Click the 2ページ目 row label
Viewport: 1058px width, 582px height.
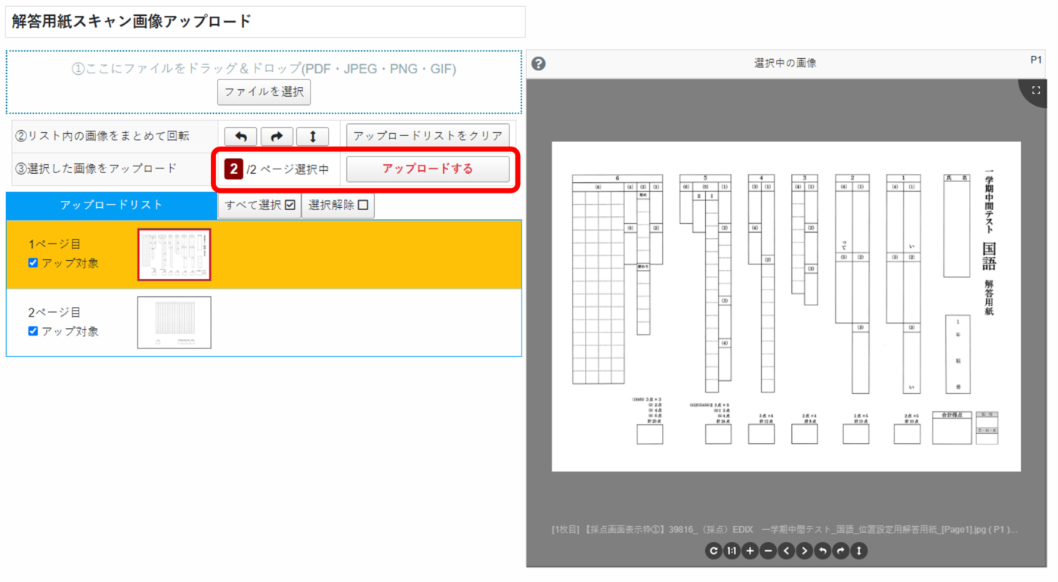pyautogui.click(x=54, y=312)
